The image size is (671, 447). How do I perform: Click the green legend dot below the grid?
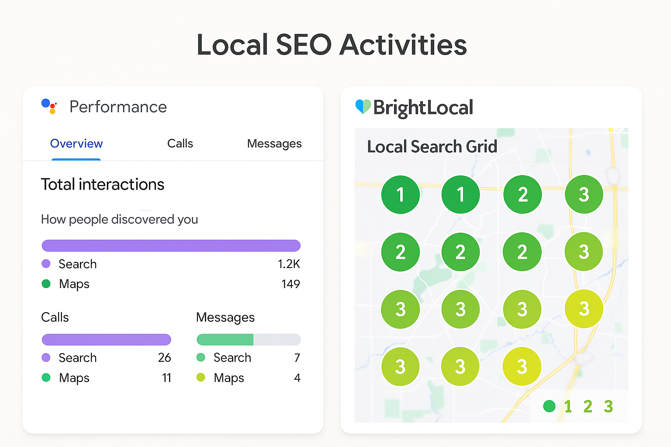click(549, 406)
